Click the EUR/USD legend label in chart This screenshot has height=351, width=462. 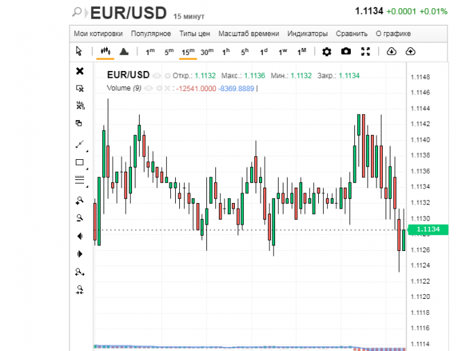[128, 75]
